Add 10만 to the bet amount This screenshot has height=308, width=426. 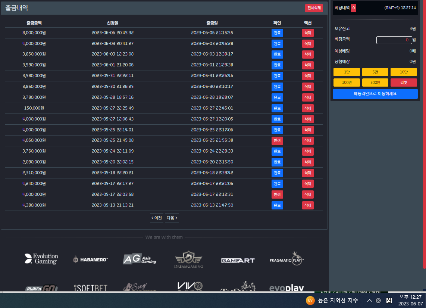[404, 72]
